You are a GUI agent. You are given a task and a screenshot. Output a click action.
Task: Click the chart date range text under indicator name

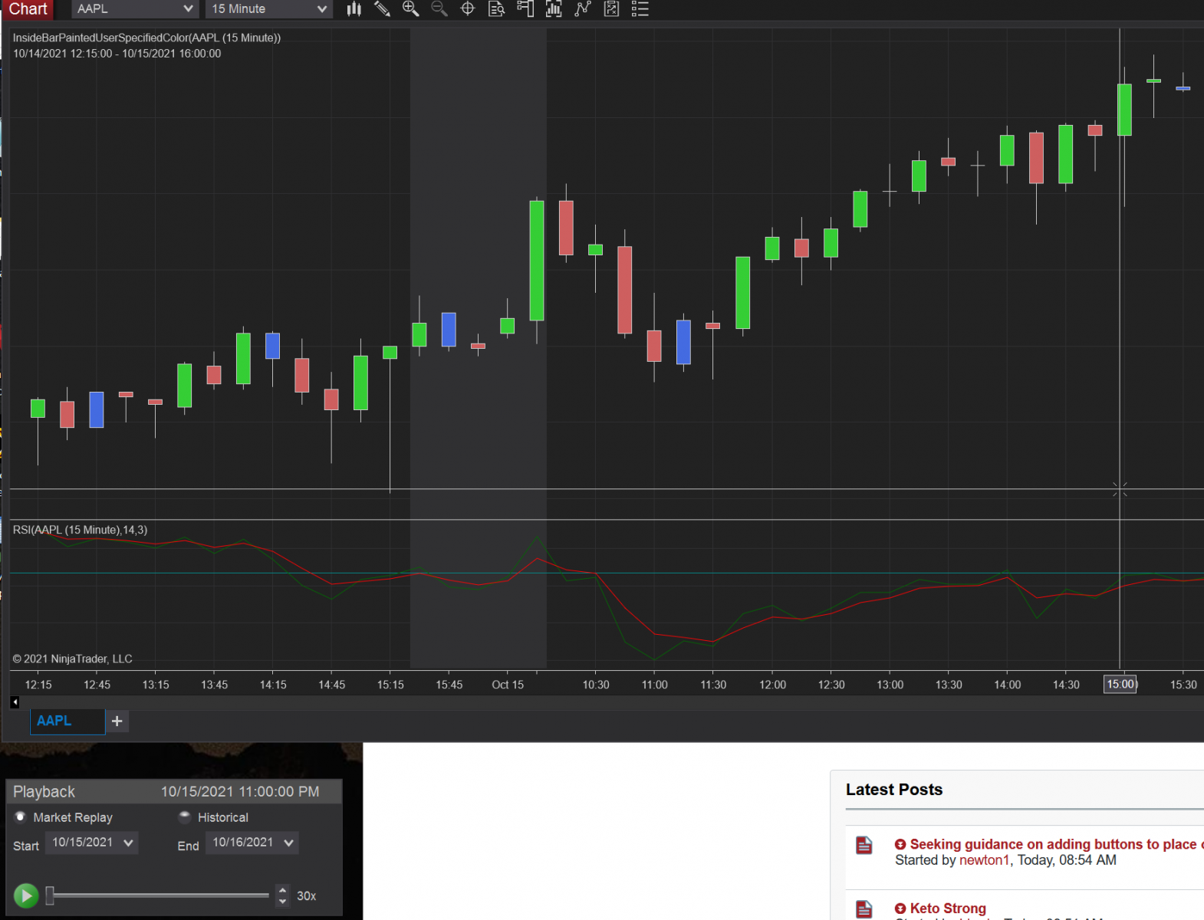point(117,54)
